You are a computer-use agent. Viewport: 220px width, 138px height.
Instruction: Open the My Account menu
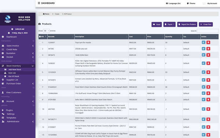coord(210,3)
